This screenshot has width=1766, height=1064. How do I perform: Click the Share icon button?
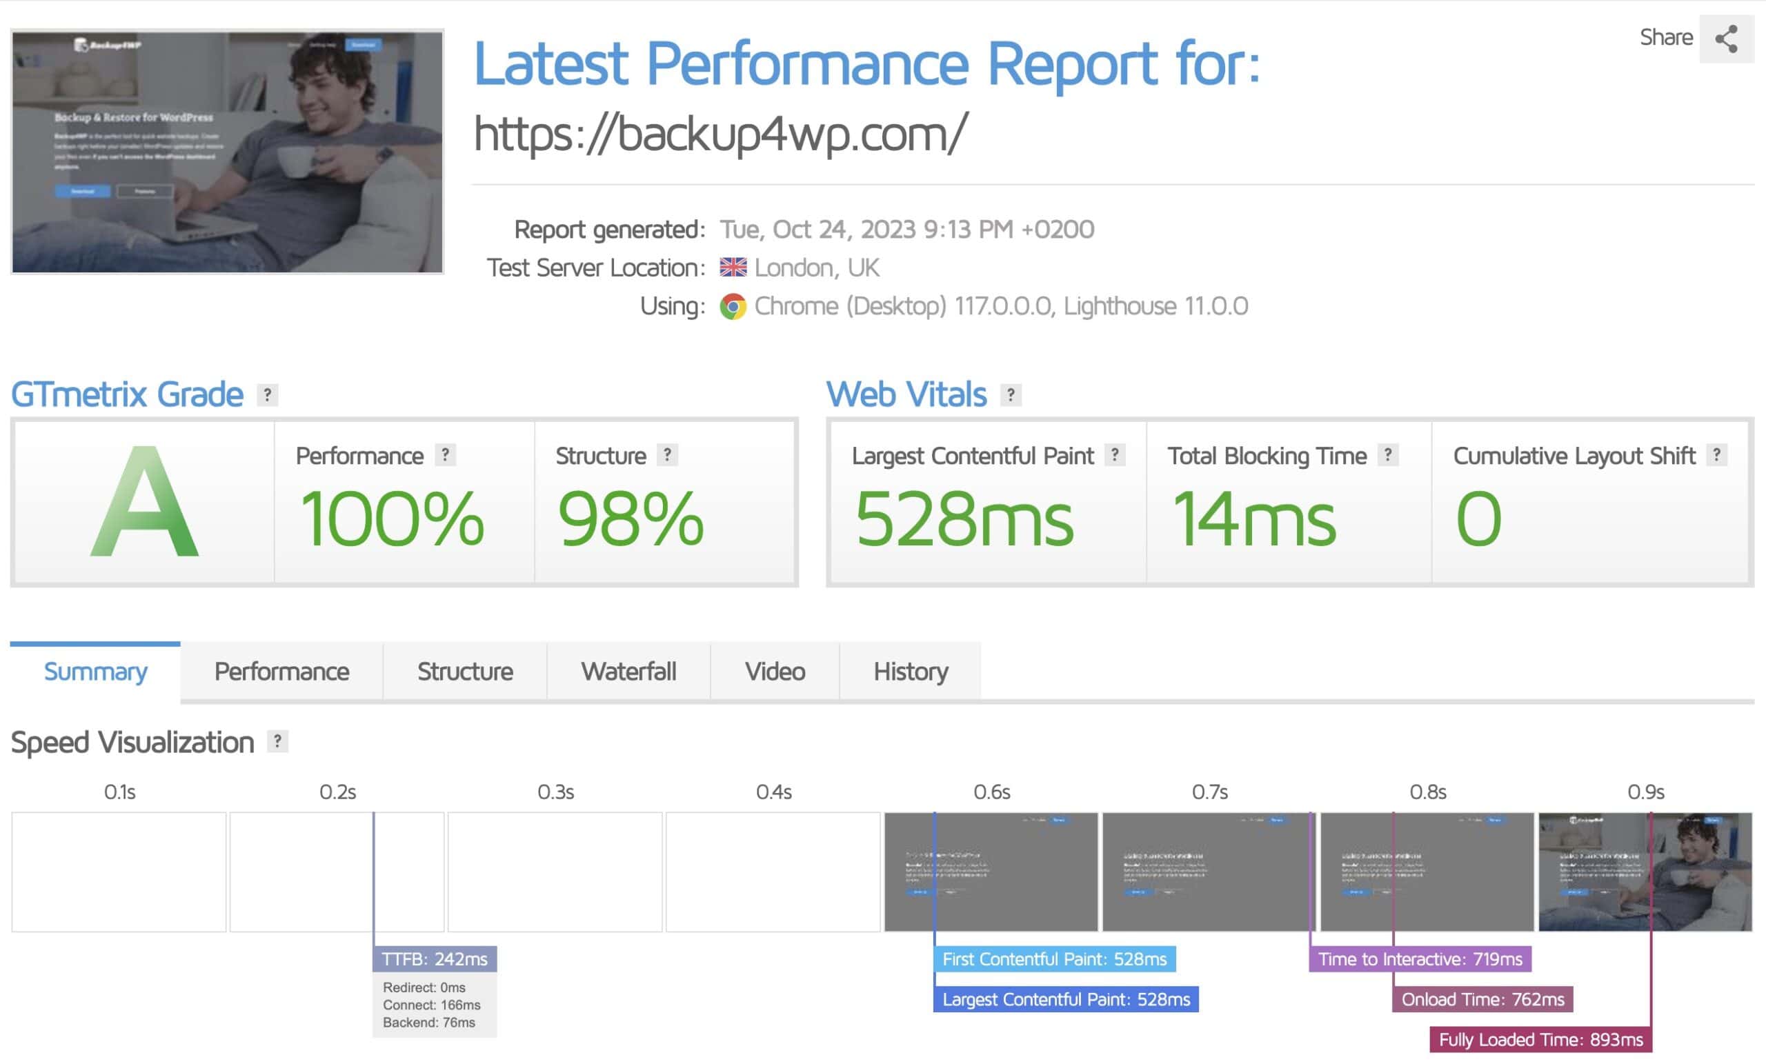click(1726, 39)
